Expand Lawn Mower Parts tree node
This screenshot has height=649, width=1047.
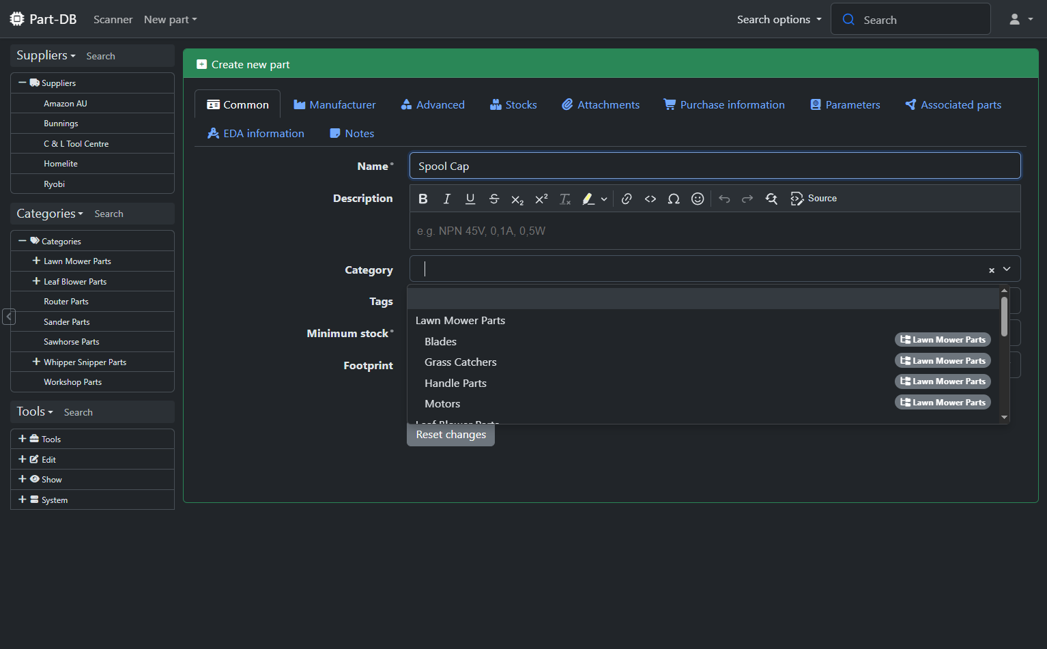36,261
